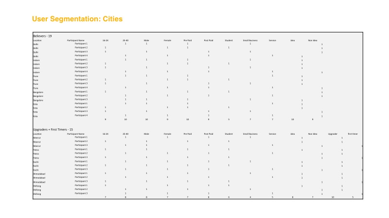Click the first Delhi row location cell
Screen dimensions: 389x218
(35, 44)
